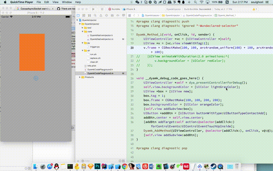Viewport: 273px width, 171px height.
Task: Collapse the sh folder
Action: (x=83, y=51)
